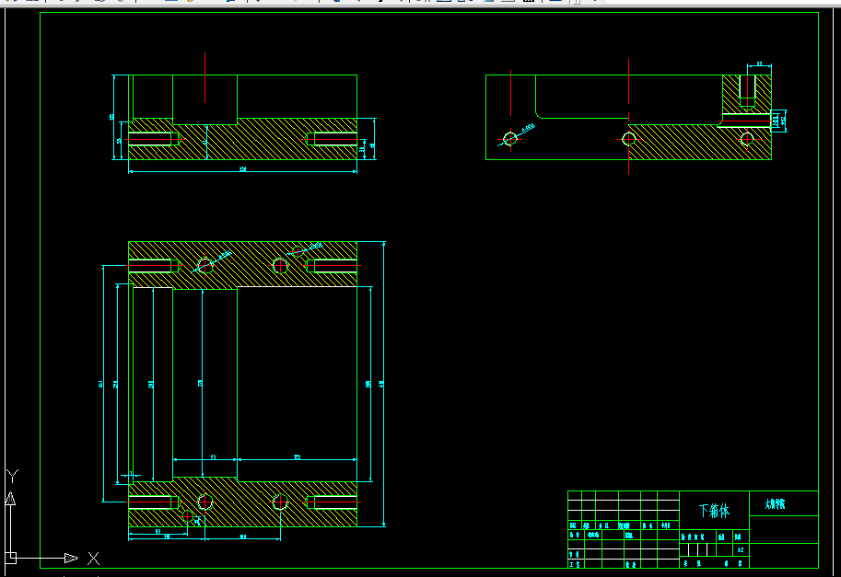Click the UCS icon X axis label
Screen dimensions: 841x577
(93, 559)
